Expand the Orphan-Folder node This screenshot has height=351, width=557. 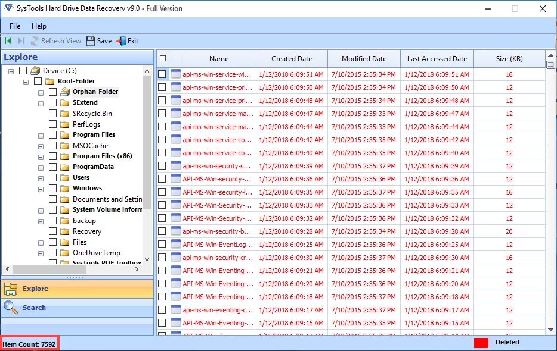click(41, 93)
